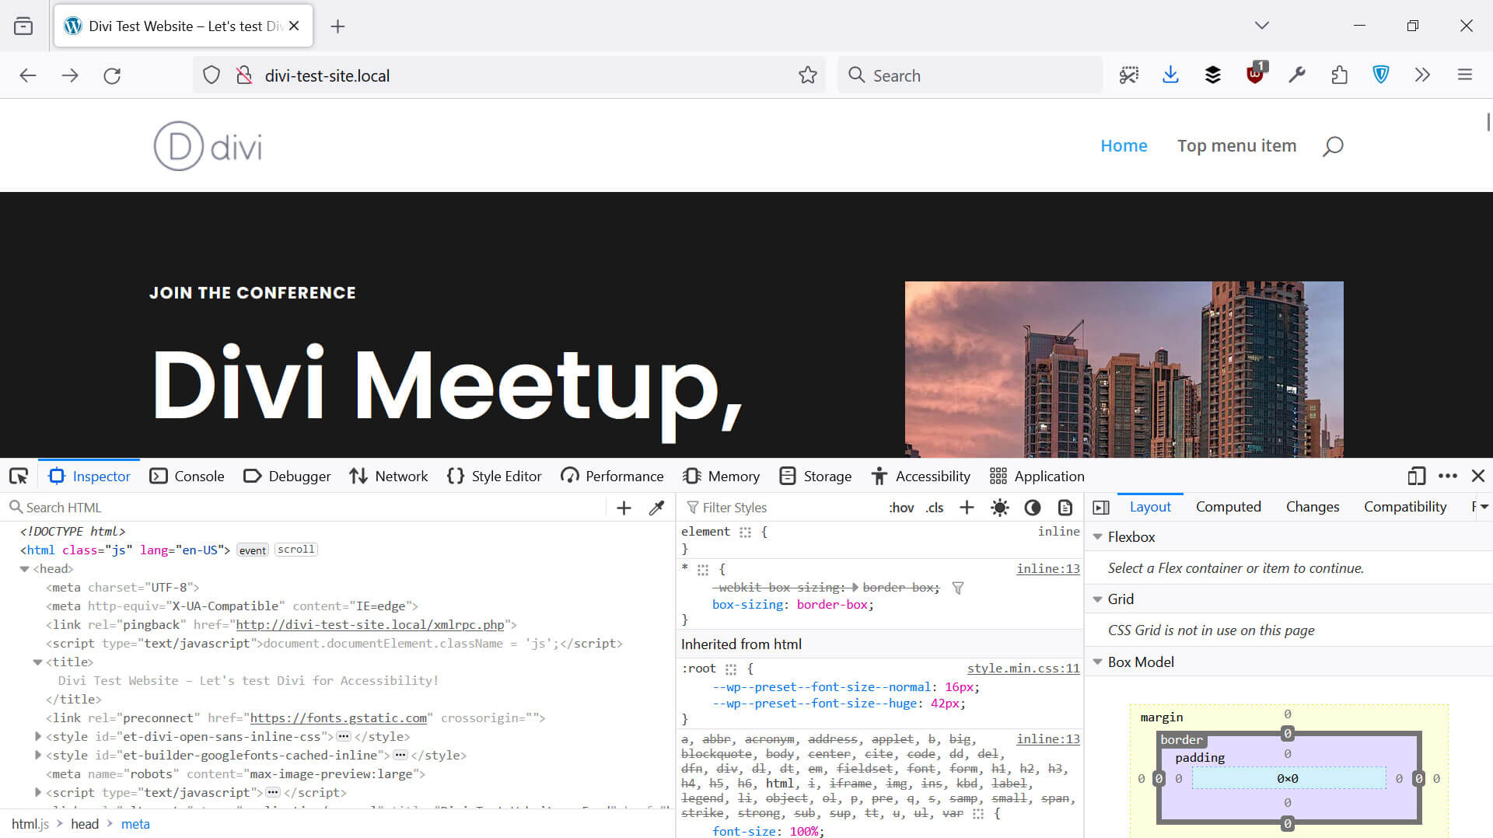Viewport: 1493px width, 838px height.
Task: Open Responsive Design Mode
Action: tap(1416, 476)
